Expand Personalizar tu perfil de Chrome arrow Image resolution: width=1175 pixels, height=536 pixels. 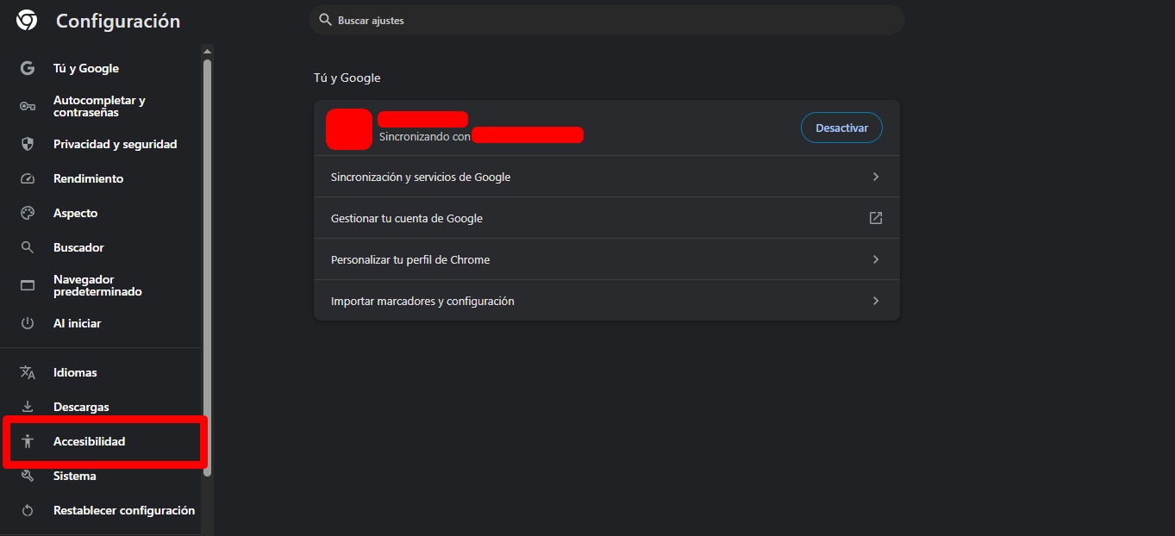click(876, 259)
